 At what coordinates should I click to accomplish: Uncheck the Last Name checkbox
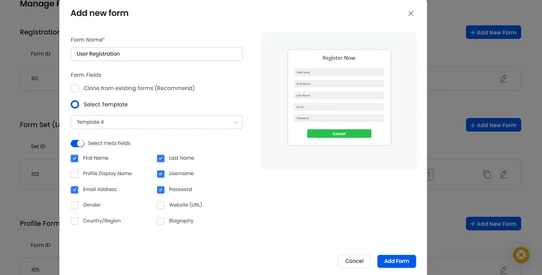pos(160,158)
